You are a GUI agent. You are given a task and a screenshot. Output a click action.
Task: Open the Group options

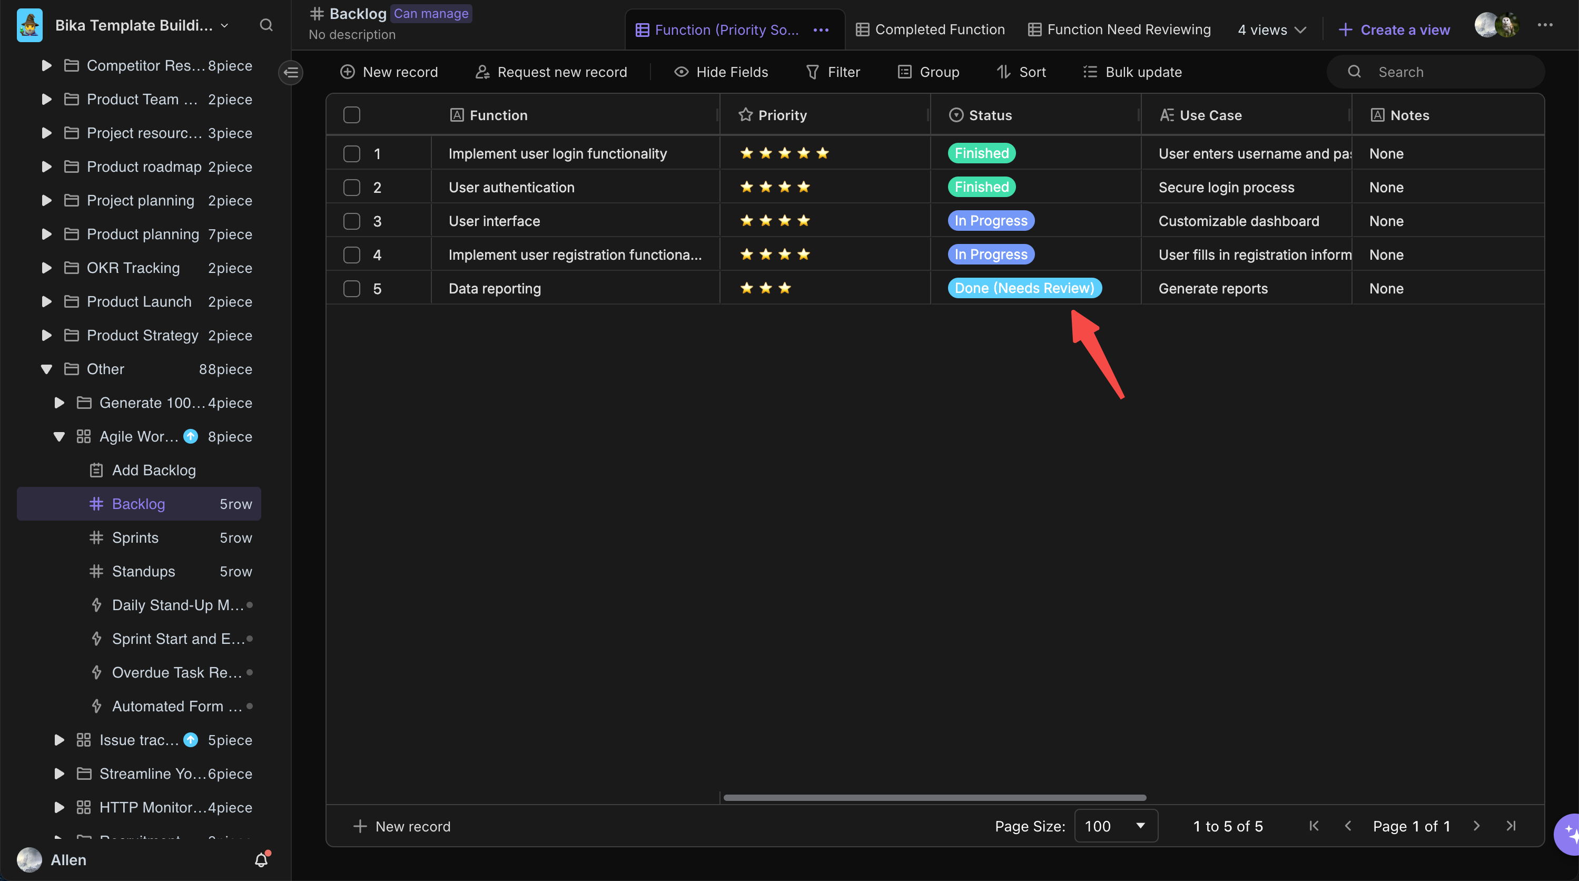(929, 72)
